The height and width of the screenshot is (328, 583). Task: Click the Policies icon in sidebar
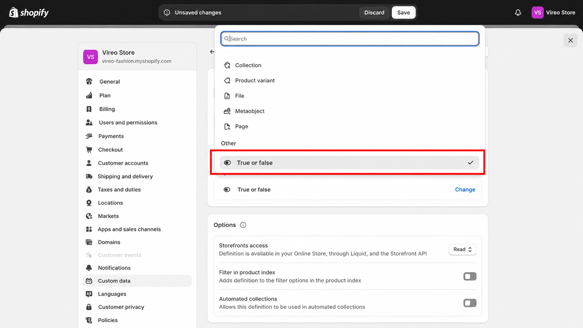pyautogui.click(x=89, y=320)
